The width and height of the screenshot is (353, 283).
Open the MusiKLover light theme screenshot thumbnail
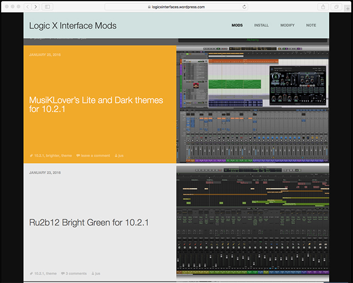(253, 104)
